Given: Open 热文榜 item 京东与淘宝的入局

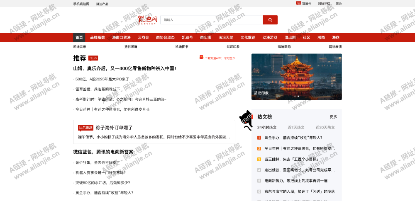Looking at the screenshot, I should (300, 191).
